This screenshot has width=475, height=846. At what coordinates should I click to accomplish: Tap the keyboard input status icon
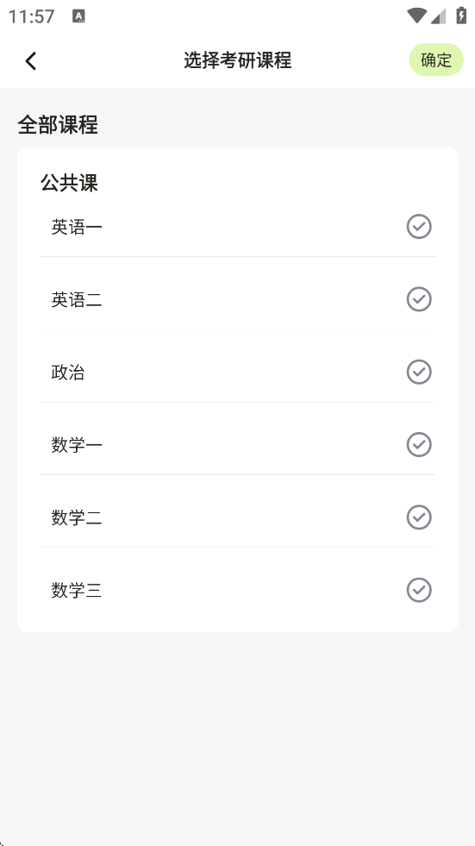78,16
